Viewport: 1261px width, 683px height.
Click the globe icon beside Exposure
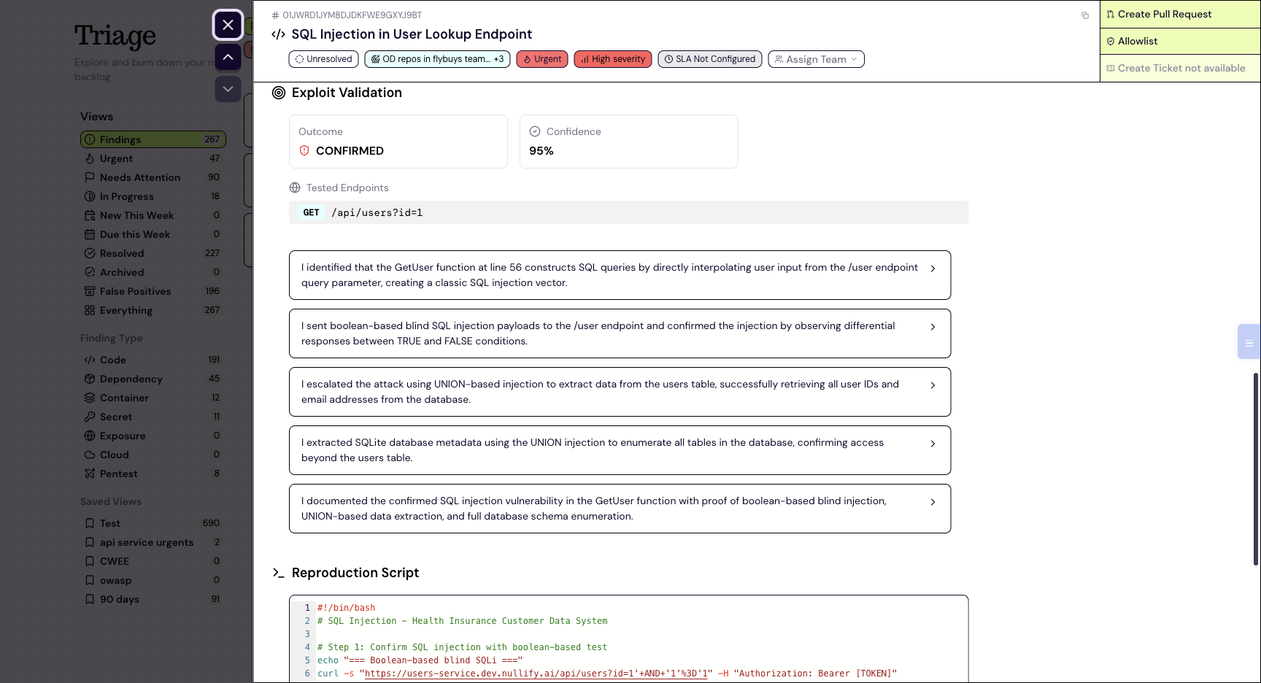90,436
